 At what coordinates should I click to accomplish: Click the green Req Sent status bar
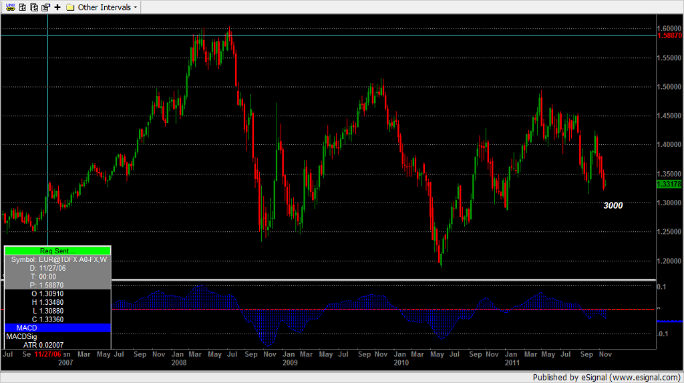[x=57, y=251]
